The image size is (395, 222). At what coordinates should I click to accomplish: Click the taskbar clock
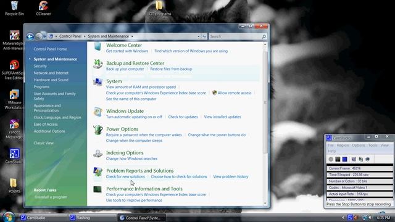click(384, 218)
